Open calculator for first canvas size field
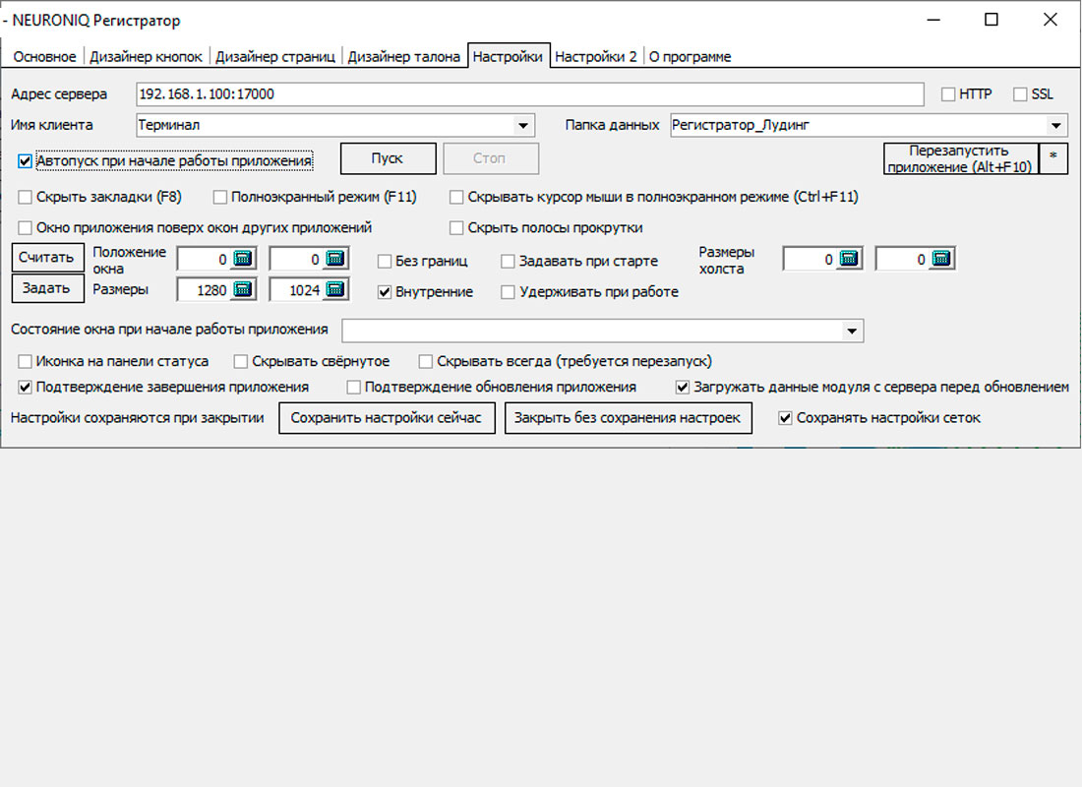The image size is (1082, 787). tap(849, 259)
